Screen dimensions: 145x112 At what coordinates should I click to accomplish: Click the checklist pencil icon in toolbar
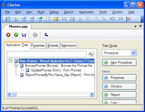(x=128, y=19)
